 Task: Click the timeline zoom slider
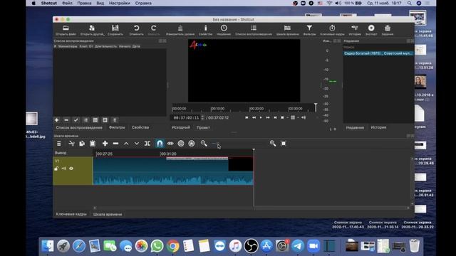point(239,144)
